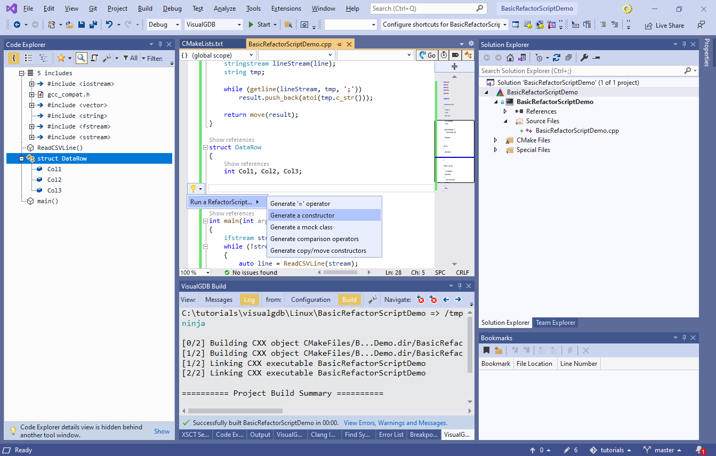Click View Errors, Warnings and Messages link

[396, 423]
